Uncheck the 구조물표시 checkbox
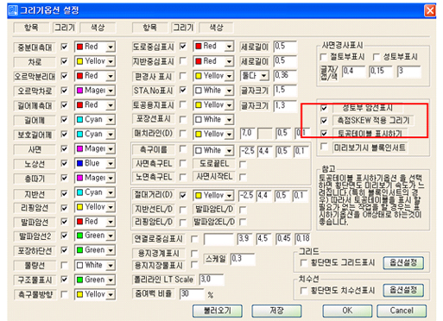 pyautogui.click(x=65, y=280)
